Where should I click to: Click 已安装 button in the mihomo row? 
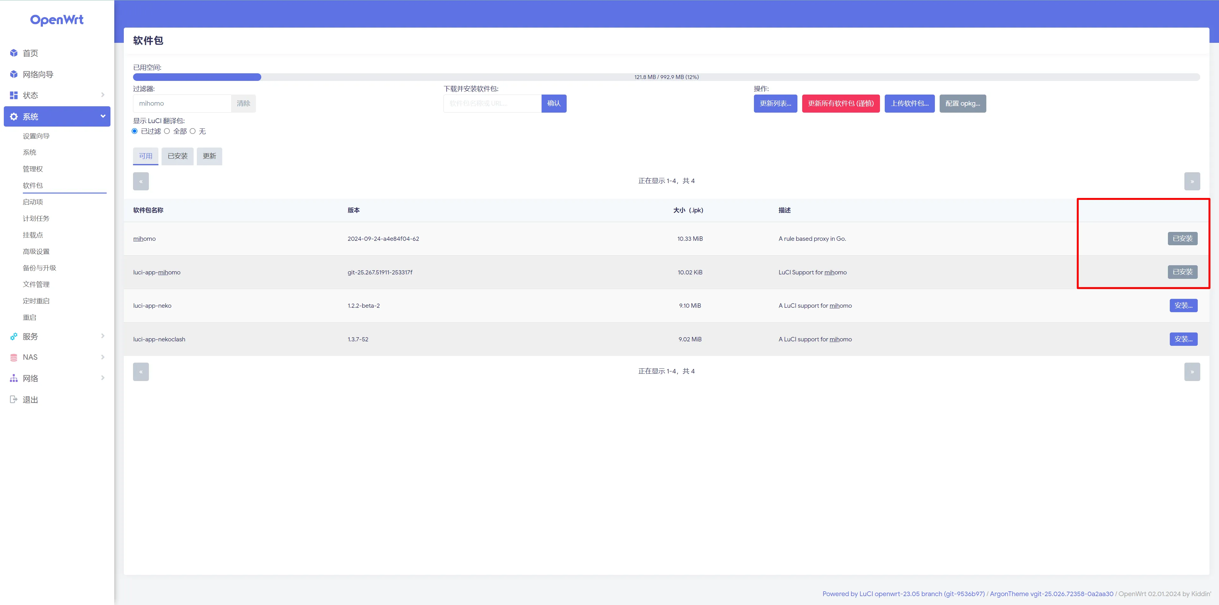point(1182,238)
